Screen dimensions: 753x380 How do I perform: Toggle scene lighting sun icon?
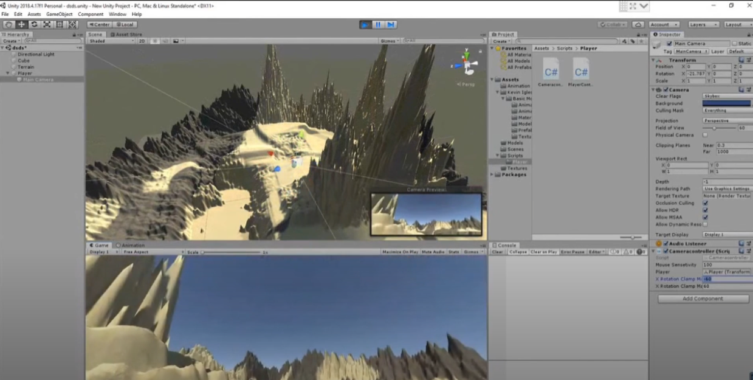pos(155,41)
